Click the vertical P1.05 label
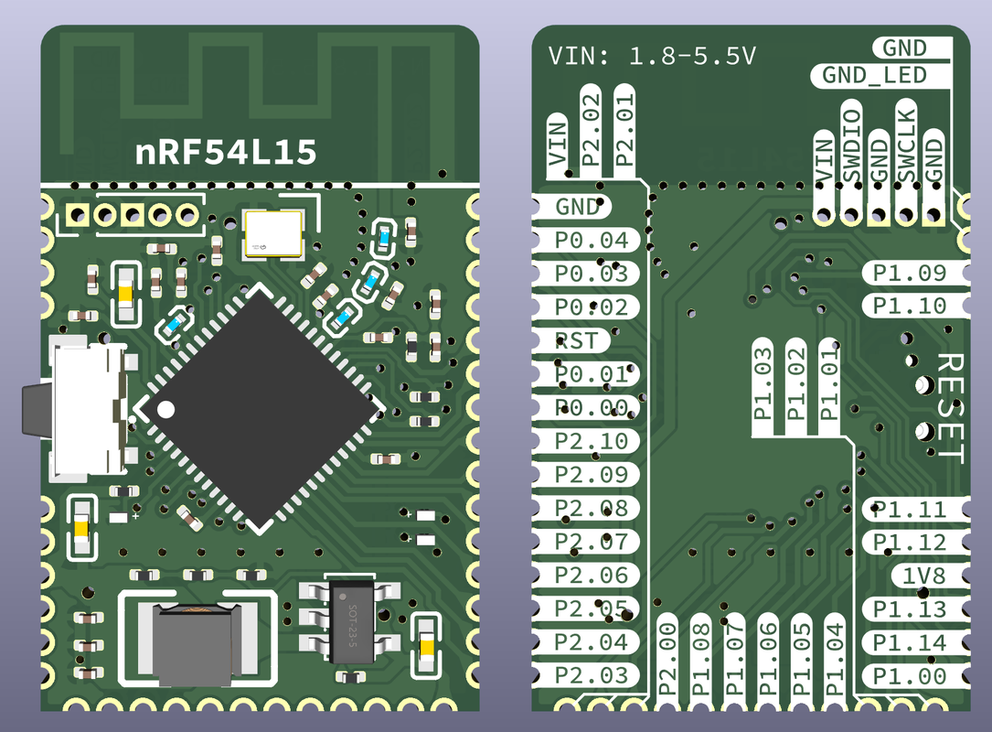Viewport: 992px width, 732px height. (x=802, y=659)
